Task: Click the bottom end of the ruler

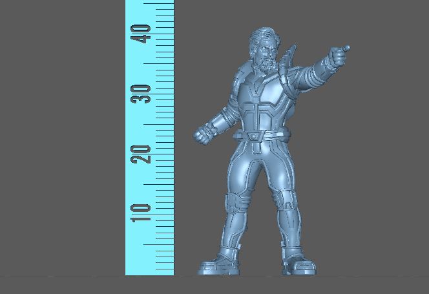Action: pos(149,271)
